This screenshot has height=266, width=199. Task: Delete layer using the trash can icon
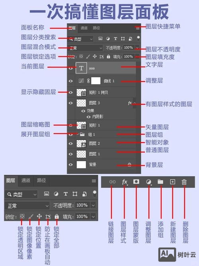[x=184, y=182]
